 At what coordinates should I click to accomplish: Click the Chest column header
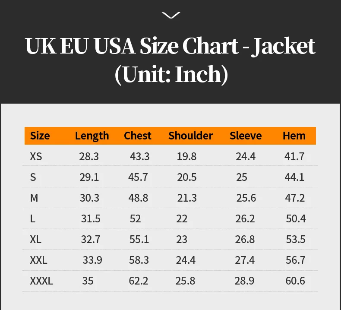click(x=138, y=136)
